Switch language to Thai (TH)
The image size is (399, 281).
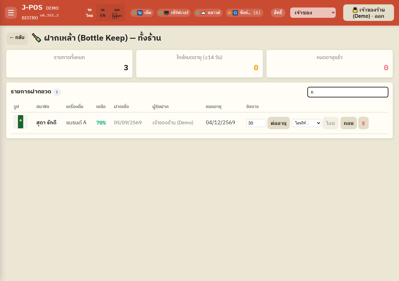click(90, 13)
